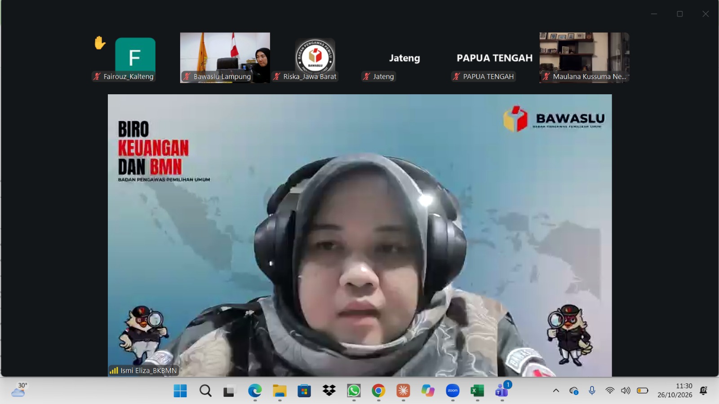The image size is (719, 404).
Task: Expand the hidden system tray icons chevron
Action: (556, 391)
